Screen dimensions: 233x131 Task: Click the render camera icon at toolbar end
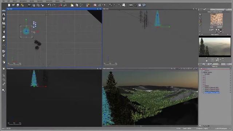coord(144,5)
